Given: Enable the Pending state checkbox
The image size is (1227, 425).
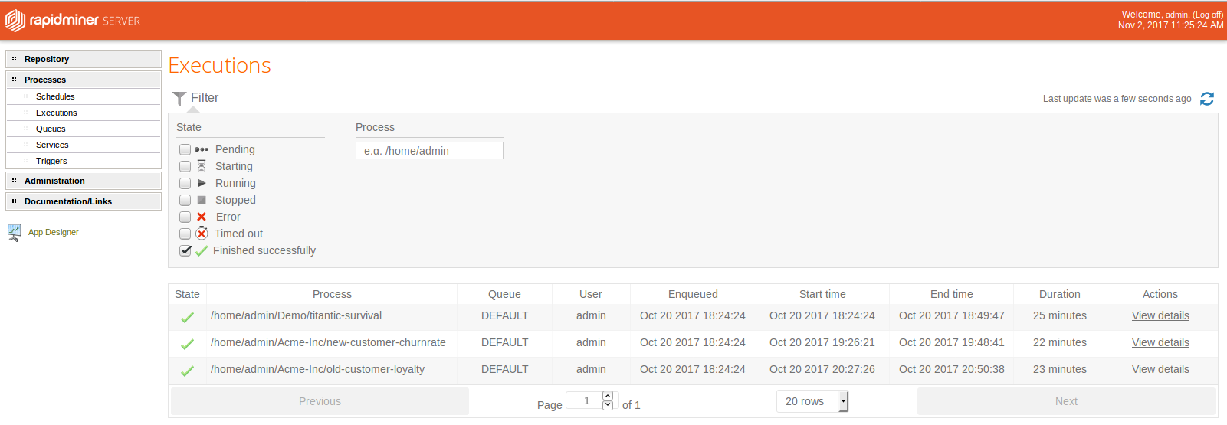Looking at the screenshot, I should (185, 150).
